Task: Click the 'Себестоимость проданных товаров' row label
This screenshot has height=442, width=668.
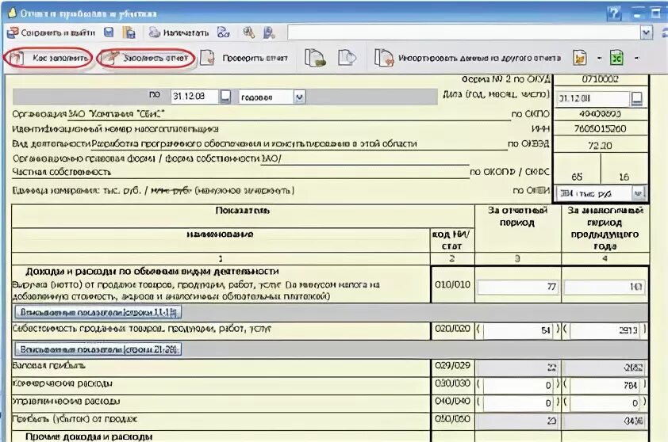Action: [x=141, y=329]
